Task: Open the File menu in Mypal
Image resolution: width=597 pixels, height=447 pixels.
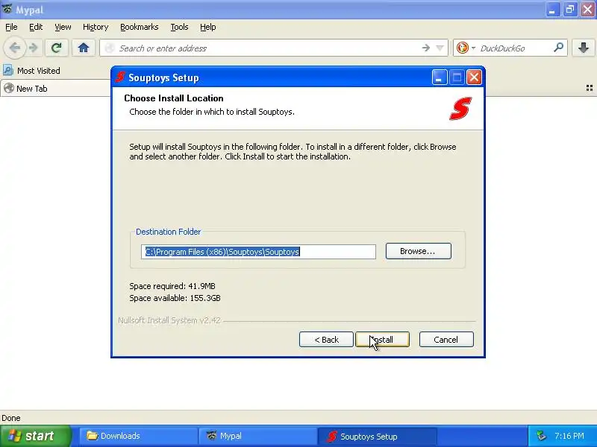Action: coord(11,27)
